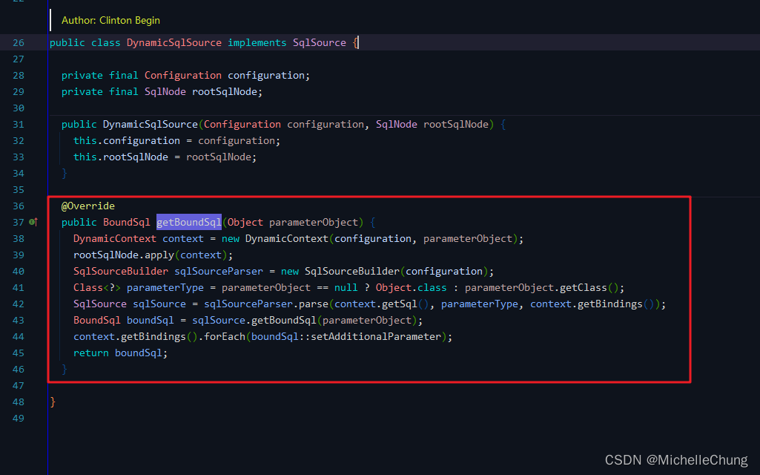Click the implements keyword on line 26
The height and width of the screenshot is (475, 760).
click(x=257, y=43)
